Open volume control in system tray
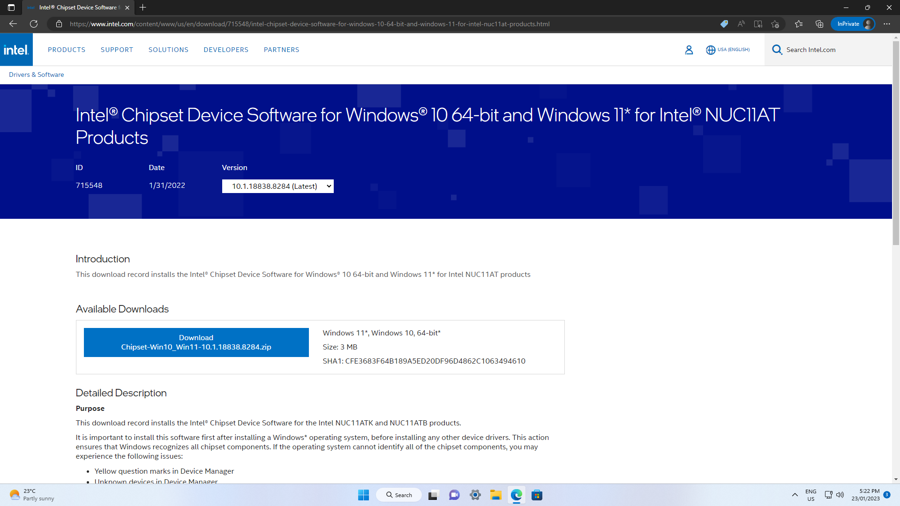Image resolution: width=900 pixels, height=506 pixels. [x=840, y=495]
